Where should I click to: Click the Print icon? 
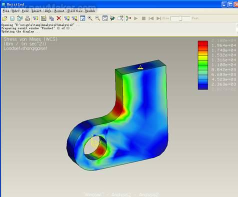[27, 18]
